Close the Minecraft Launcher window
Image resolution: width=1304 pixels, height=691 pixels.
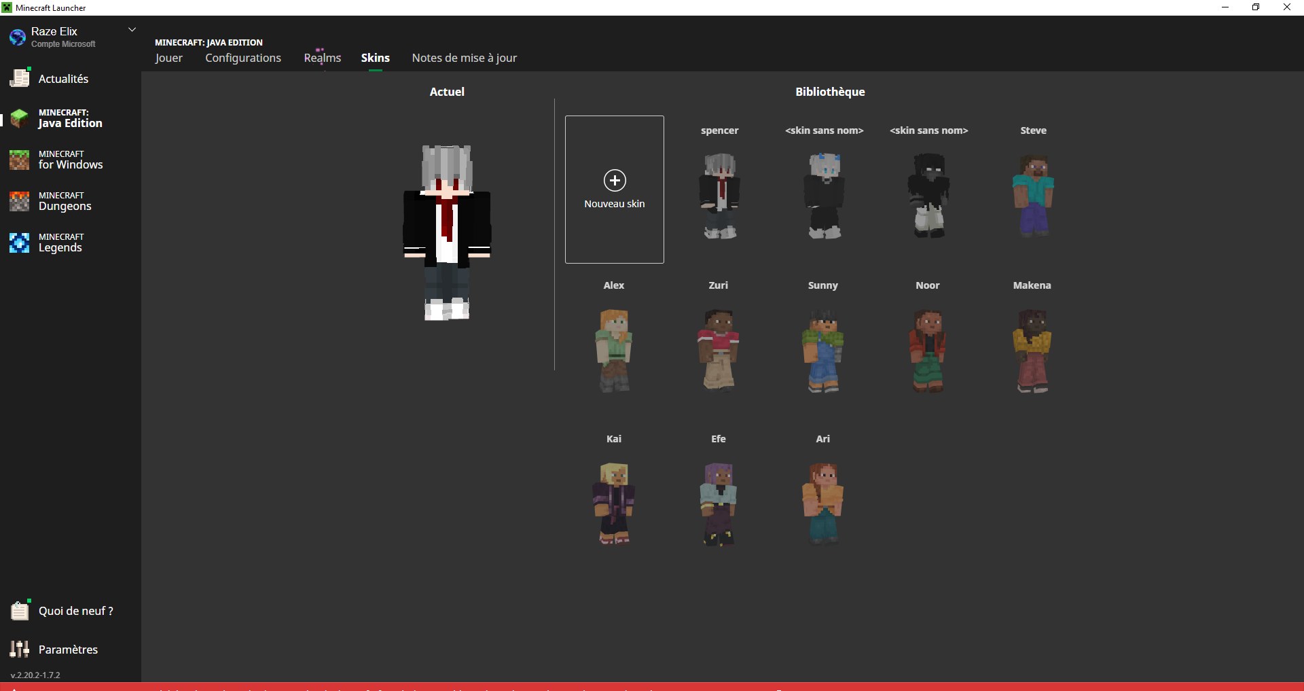(1287, 7)
